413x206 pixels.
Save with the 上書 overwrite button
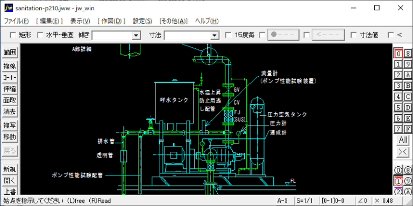pos(10,191)
